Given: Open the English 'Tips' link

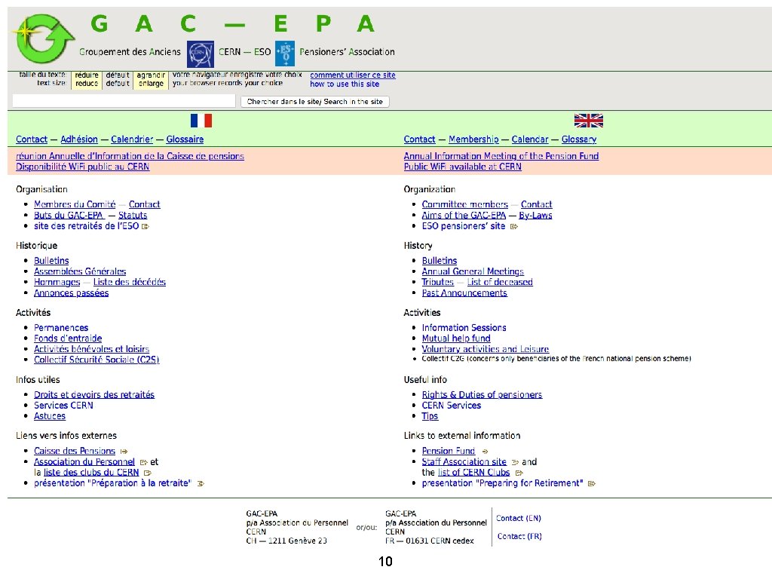Looking at the screenshot, I should [x=430, y=416].
